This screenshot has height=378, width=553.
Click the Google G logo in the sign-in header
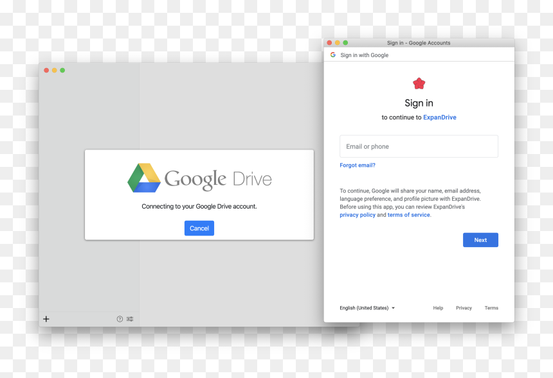[x=333, y=55]
